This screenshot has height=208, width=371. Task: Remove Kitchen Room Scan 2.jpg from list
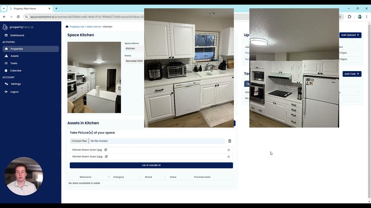[228, 157]
